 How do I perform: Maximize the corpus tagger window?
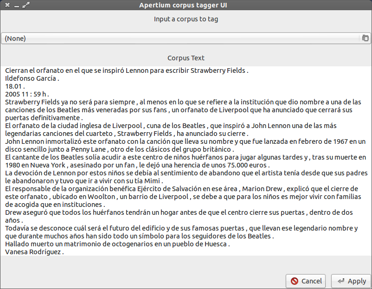26,5
